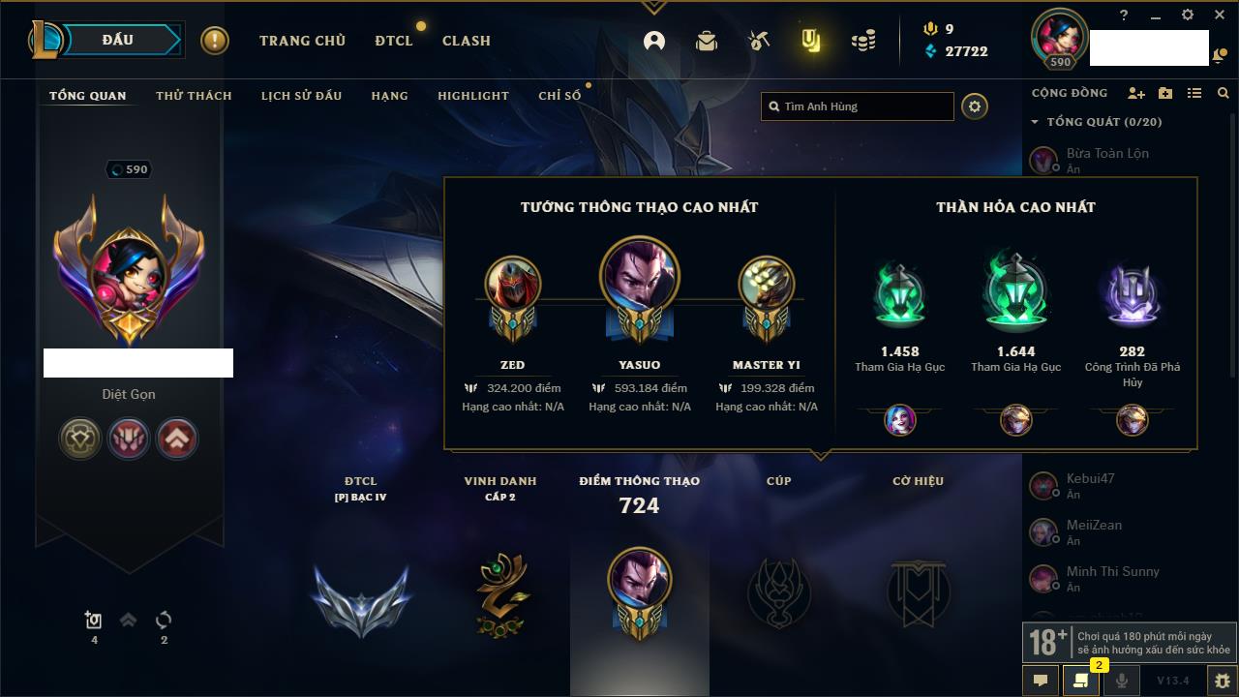Open the chat bubble button
This screenshot has height=697, width=1239.
[x=1041, y=681]
